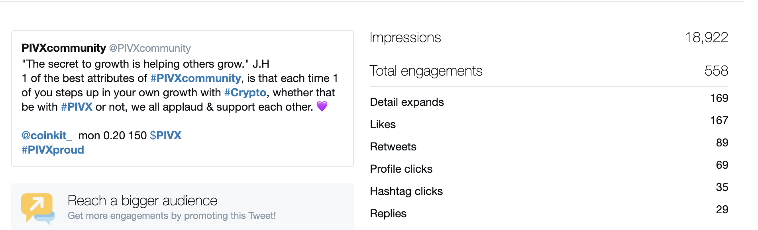Open the #PIVXproud hashtag
Image resolution: width=758 pixels, height=230 pixels.
click(x=53, y=150)
